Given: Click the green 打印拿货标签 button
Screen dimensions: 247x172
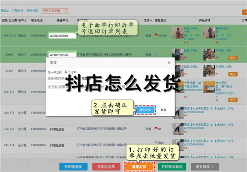Looking at the screenshot, I should 172,167.
